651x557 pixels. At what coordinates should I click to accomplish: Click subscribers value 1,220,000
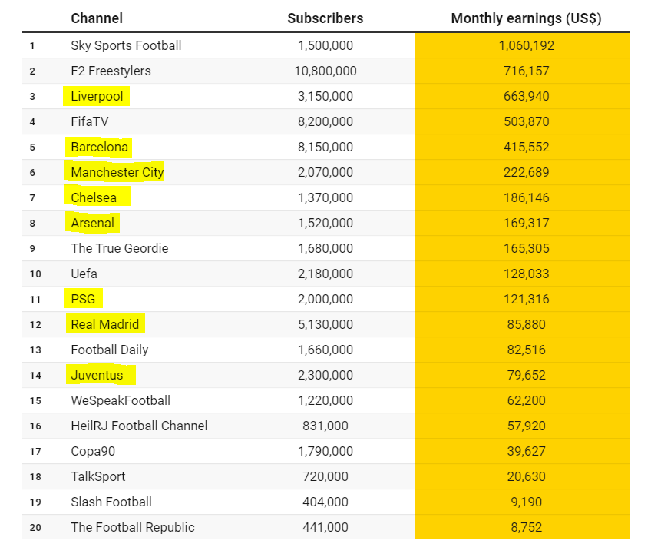point(325,400)
